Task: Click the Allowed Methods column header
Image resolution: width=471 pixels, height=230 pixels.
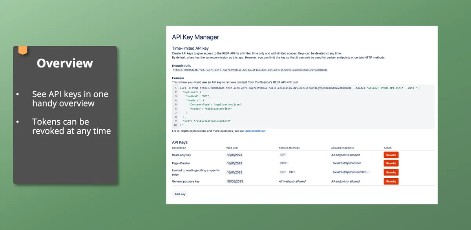Action: [x=289, y=148]
